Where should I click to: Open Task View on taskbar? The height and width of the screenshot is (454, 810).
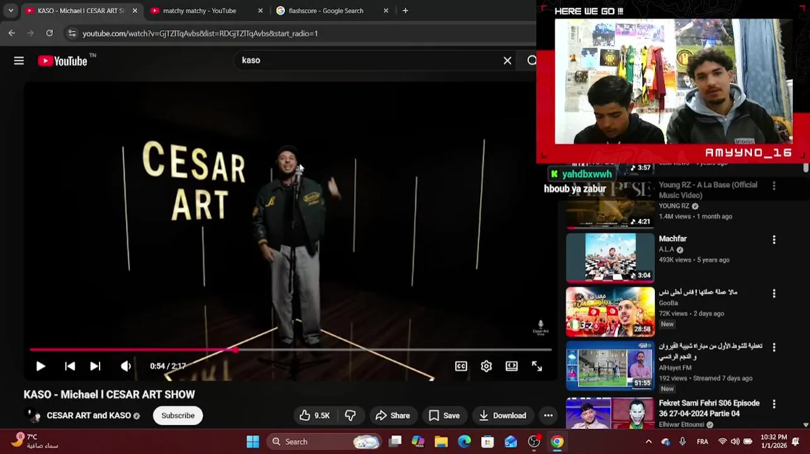tap(395, 441)
